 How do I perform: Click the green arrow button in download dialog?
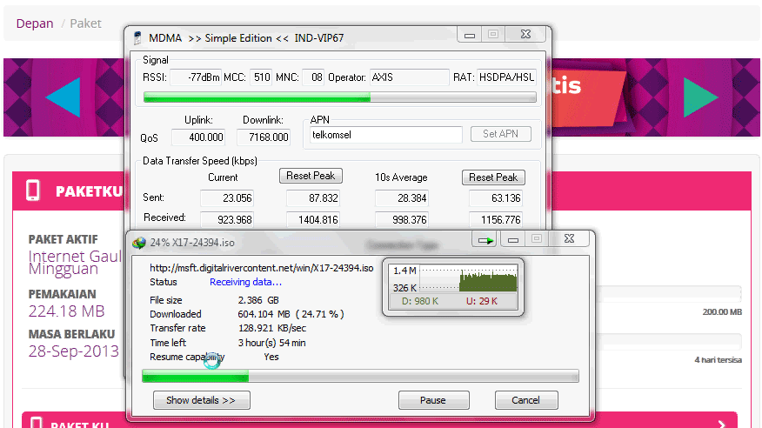pos(485,239)
